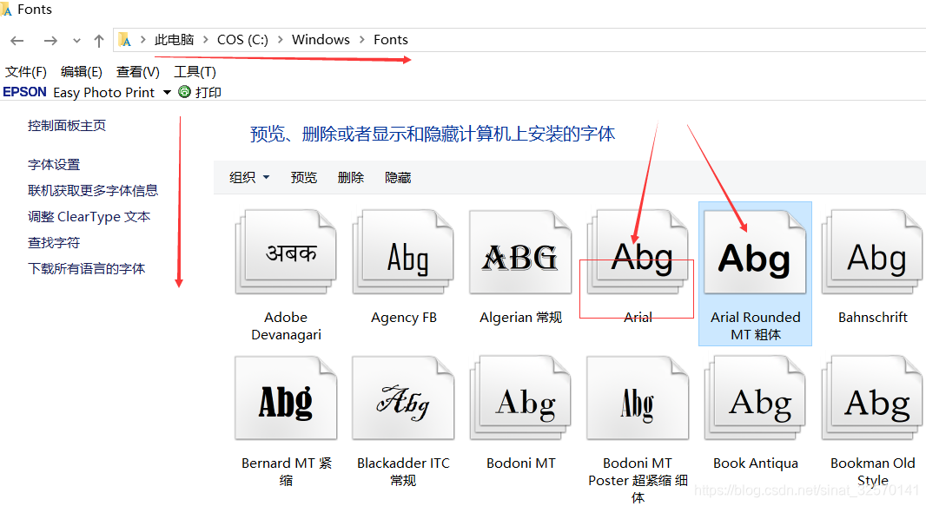Select Blackadder ITC 常规 font icon
This screenshot has width=926, height=506.
(403, 398)
